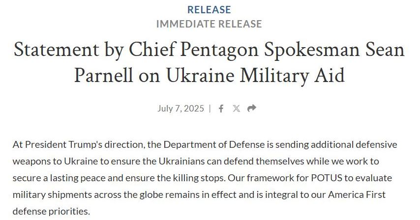420x220 pixels.
Task: Click the word Ukrainians in paragraph
Action: (x=181, y=161)
